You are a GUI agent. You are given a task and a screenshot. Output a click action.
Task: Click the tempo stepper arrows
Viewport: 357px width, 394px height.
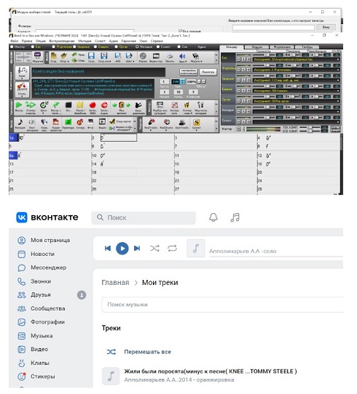pos(183,81)
